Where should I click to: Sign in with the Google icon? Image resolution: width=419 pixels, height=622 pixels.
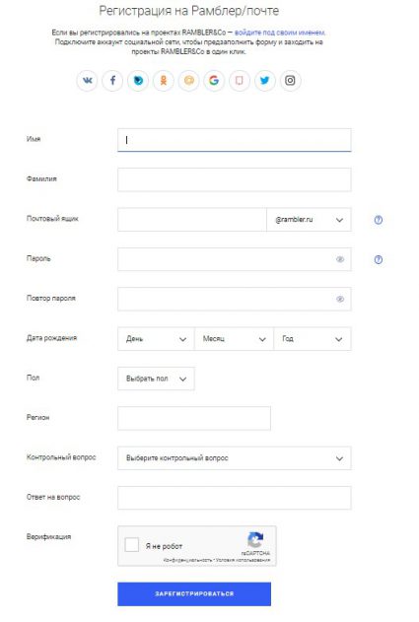pyautogui.click(x=214, y=81)
